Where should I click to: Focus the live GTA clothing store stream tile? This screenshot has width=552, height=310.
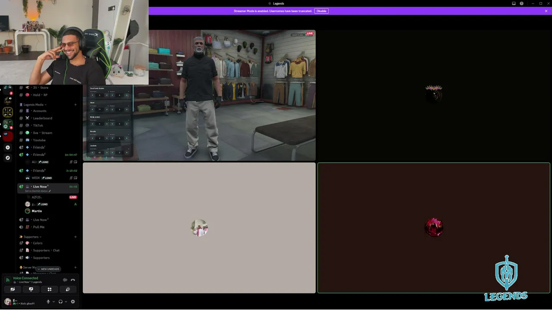(x=199, y=95)
